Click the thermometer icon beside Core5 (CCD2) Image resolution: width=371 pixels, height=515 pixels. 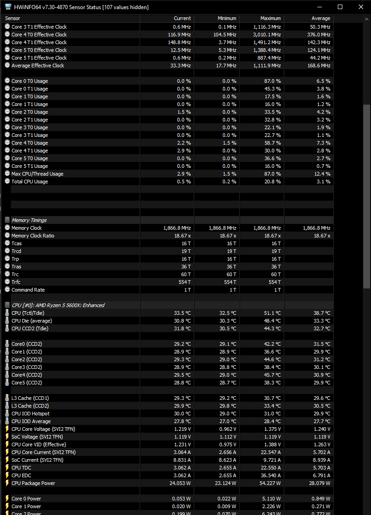point(7,382)
